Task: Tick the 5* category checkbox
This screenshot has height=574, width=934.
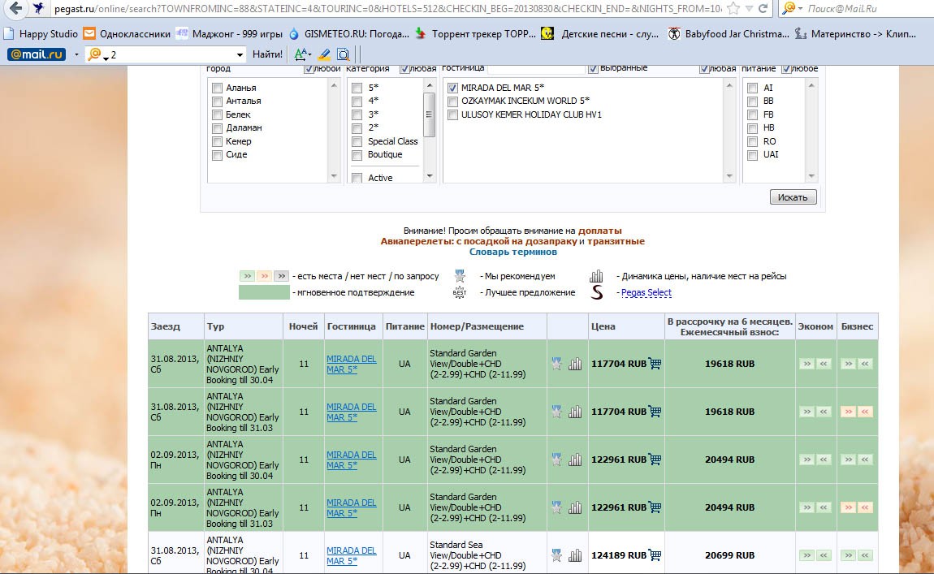Action: [x=357, y=88]
